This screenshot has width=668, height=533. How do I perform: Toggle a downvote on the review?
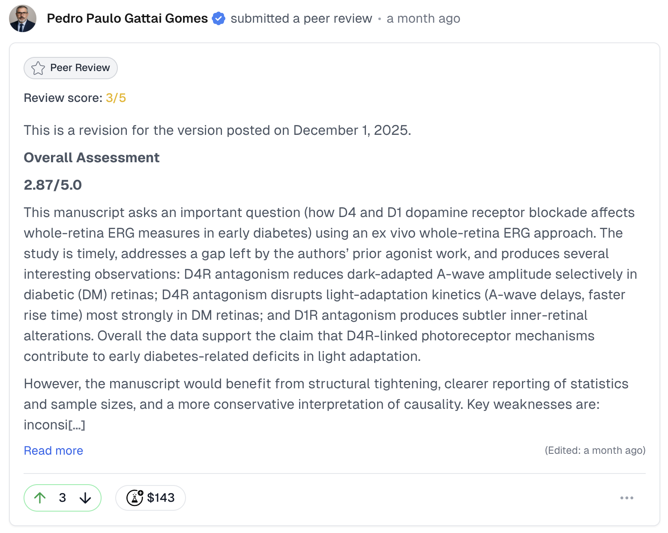(85, 498)
